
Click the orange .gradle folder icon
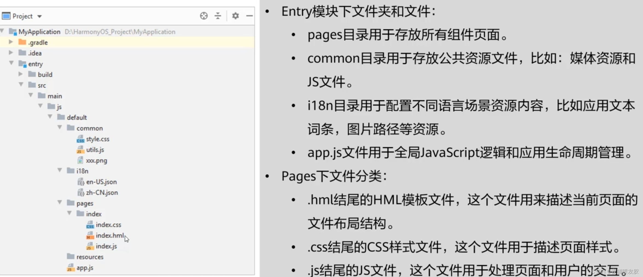click(22, 42)
